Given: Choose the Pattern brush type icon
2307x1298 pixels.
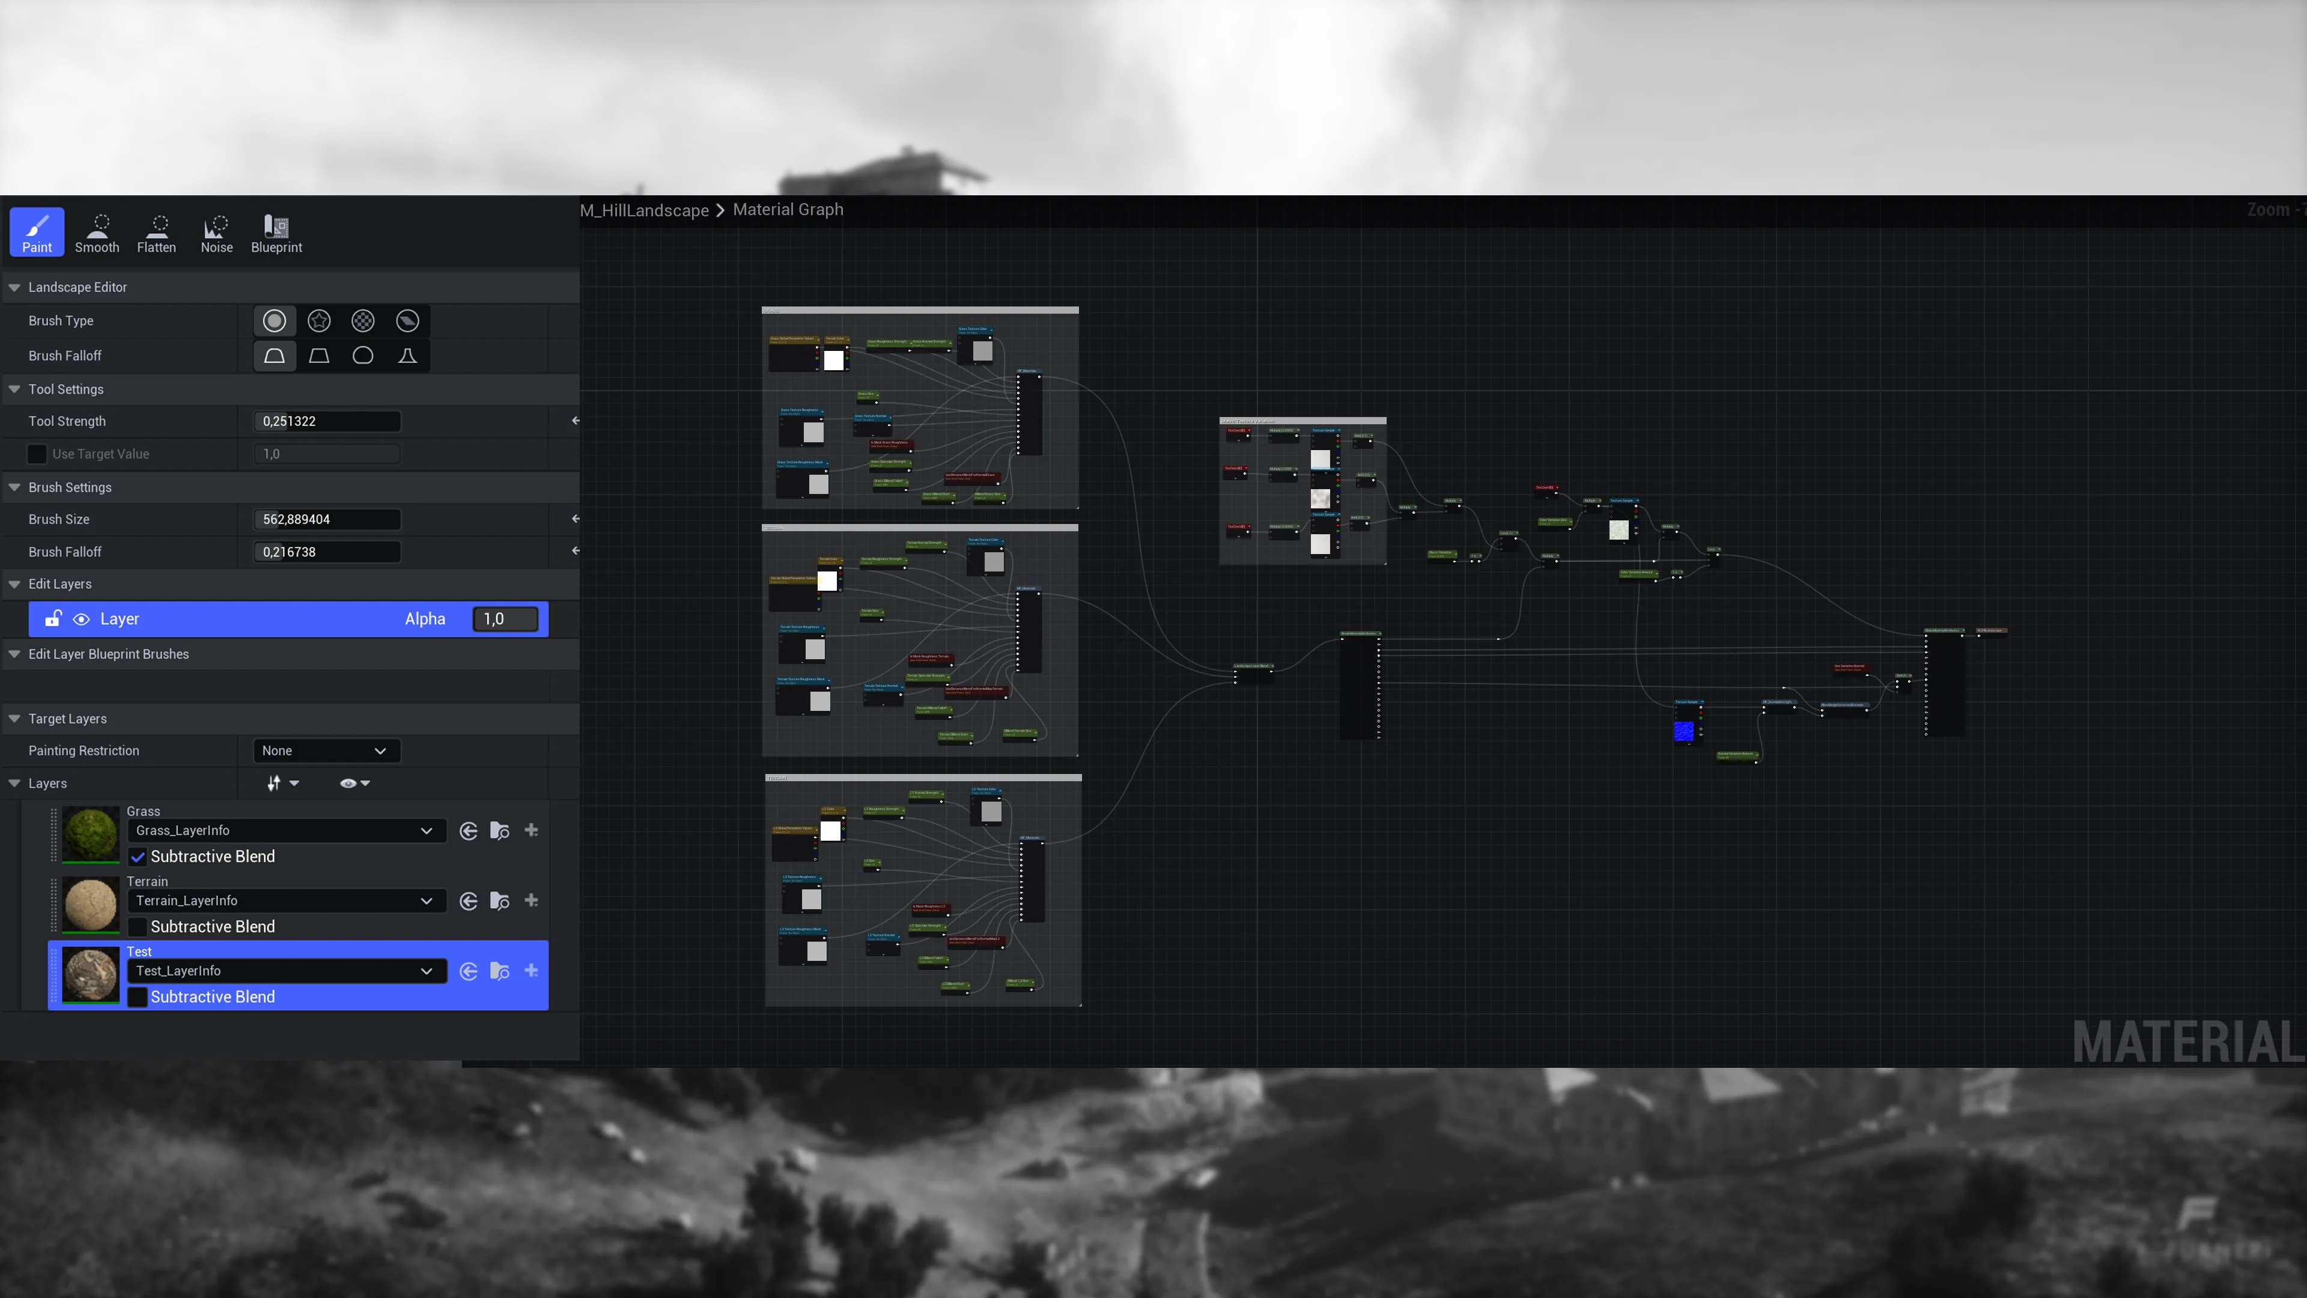Looking at the screenshot, I should pyautogui.click(x=363, y=321).
